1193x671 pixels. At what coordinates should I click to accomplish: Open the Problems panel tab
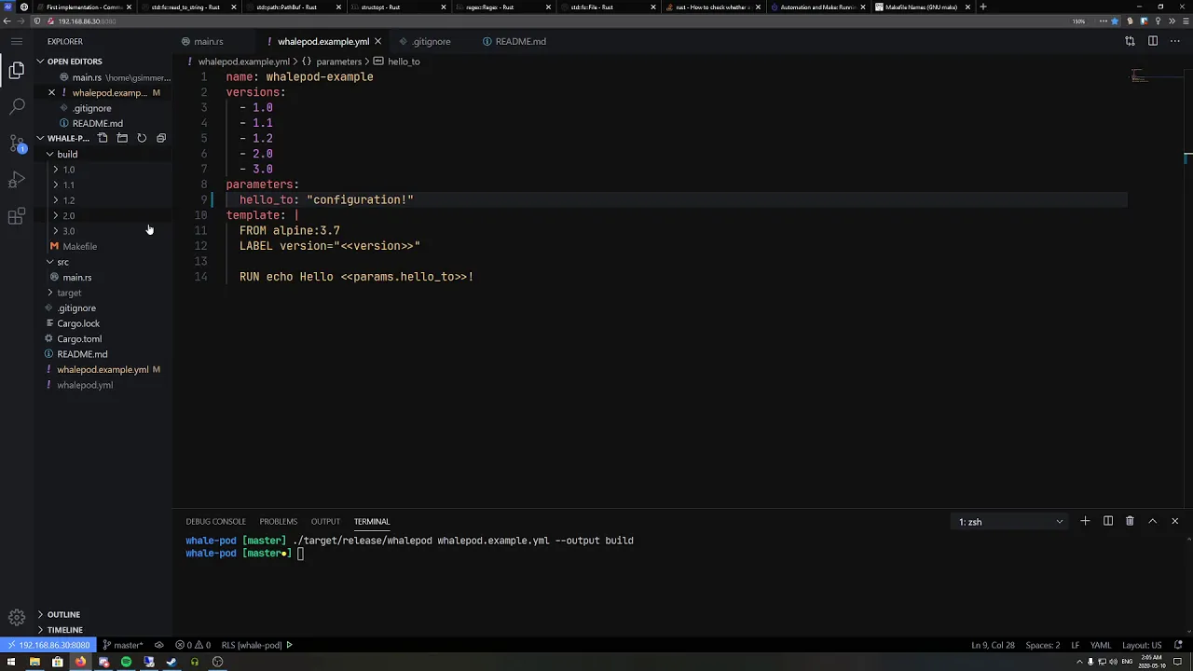click(278, 521)
